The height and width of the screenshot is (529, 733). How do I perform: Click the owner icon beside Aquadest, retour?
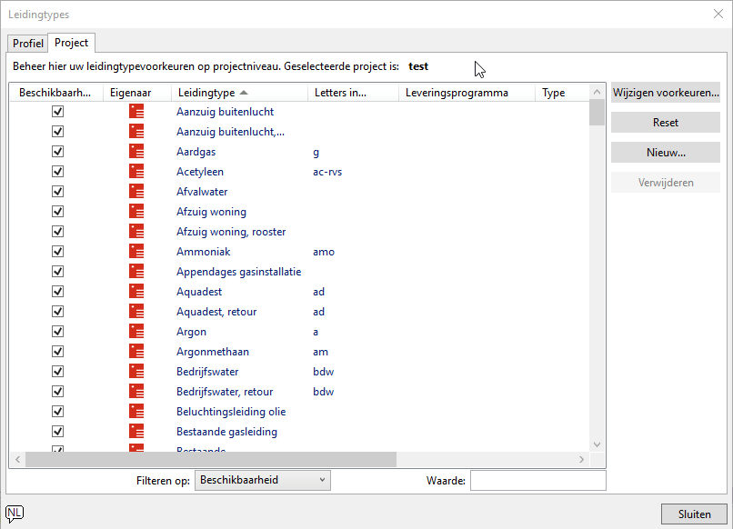(x=136, y=311)
